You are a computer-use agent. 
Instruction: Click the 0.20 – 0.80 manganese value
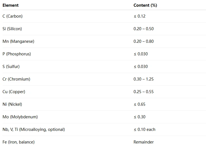pos(143,41)
